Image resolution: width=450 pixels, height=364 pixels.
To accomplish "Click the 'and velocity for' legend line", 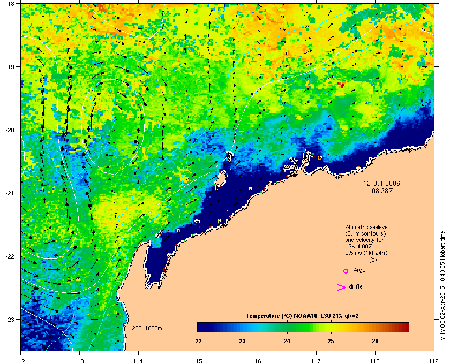I will pyautogui.click(x=364, y=240).
